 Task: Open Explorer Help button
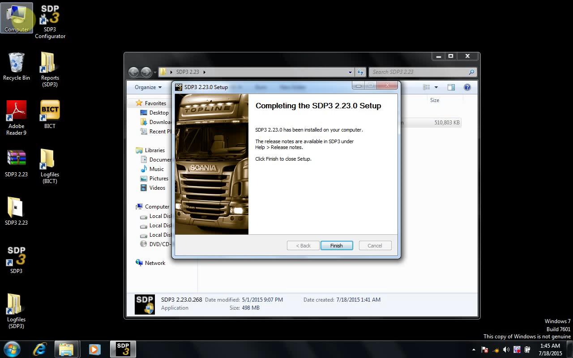[x=467, y=87]
